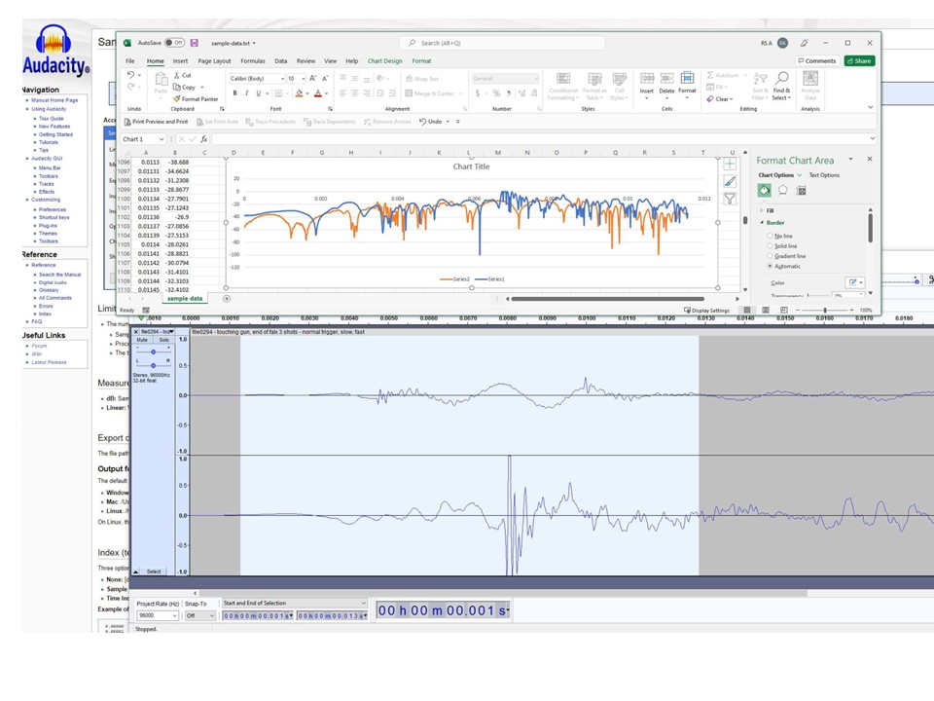This screenshot has width=934, height=701.
Task: Click the insert function fx icon
Action: 203,139
